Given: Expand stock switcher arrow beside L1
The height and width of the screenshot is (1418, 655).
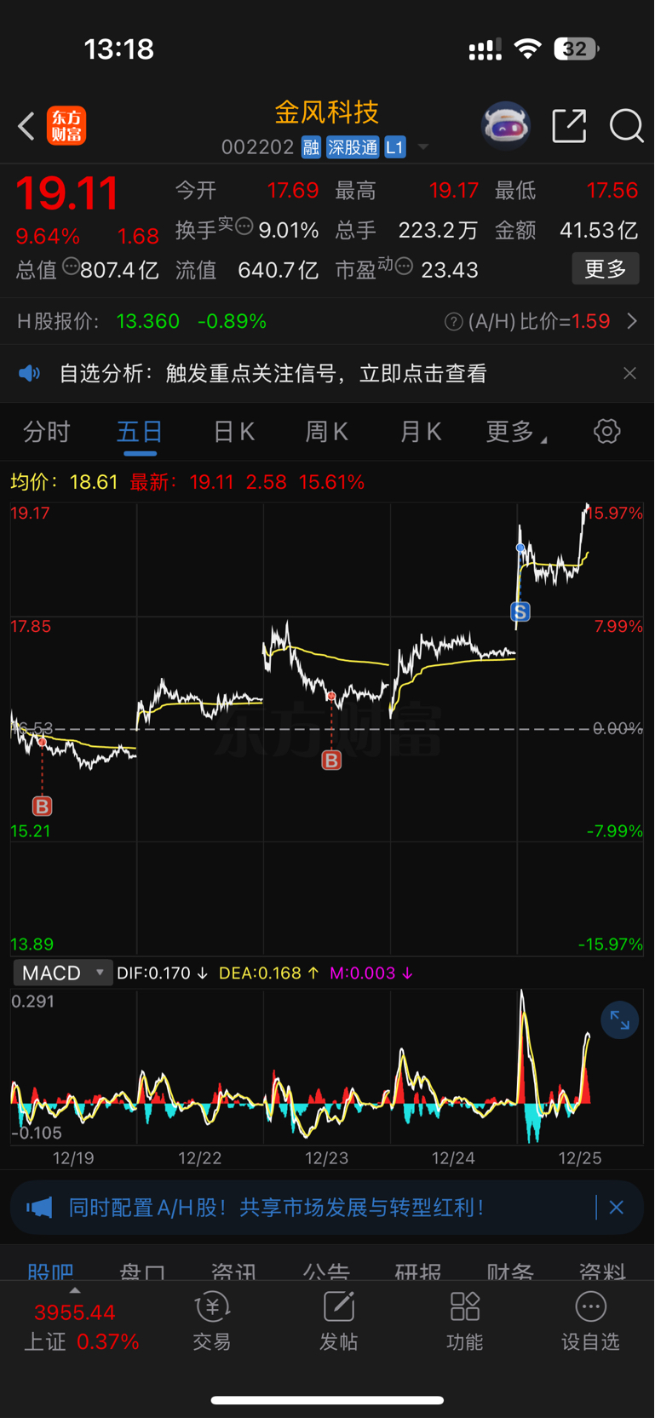Looking at the screenshot, I should tap(423, 148).
